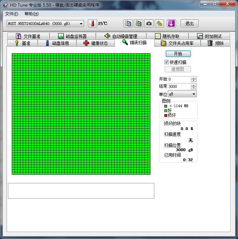Click the 开始 start position input field
Screen dimensions: 238x239
179,79
